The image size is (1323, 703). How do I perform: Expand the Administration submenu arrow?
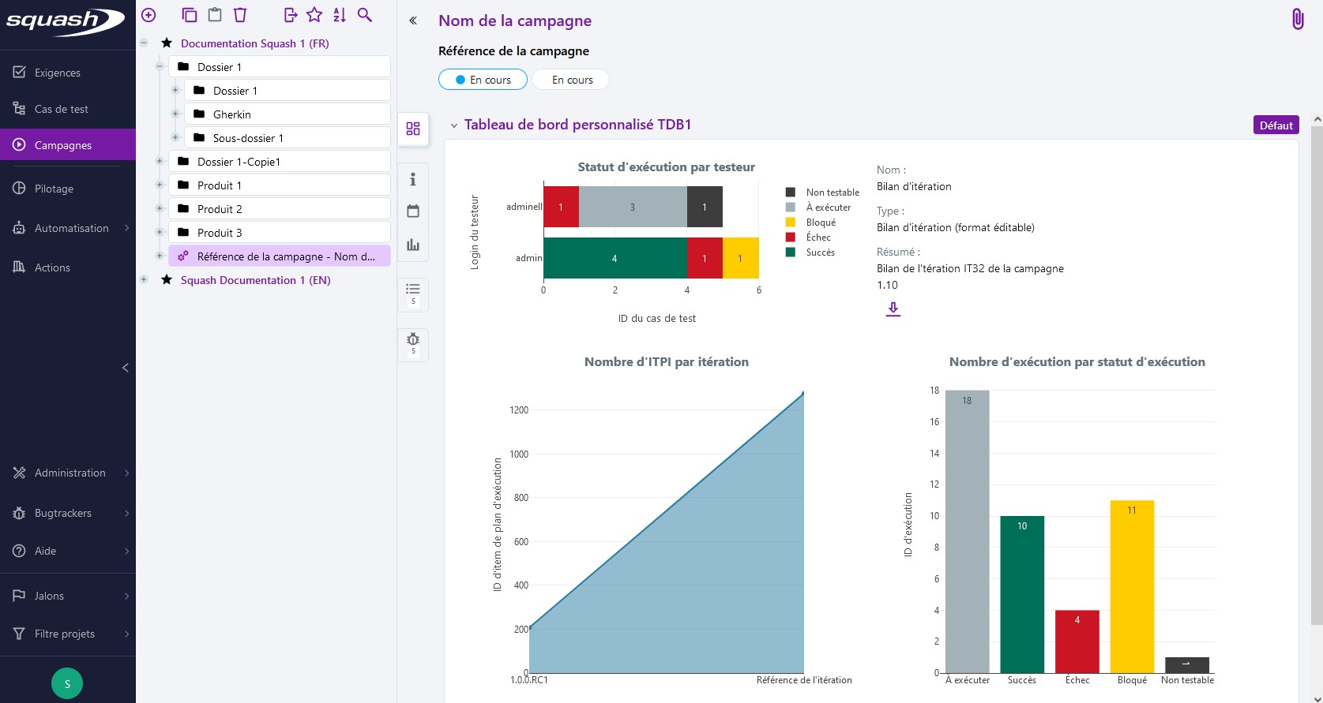(127, 473)
